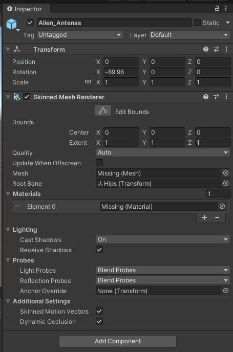Click the Position label
Image resolution: width=233 pixels, height=352 pixels.
click(x=24, y=62)
